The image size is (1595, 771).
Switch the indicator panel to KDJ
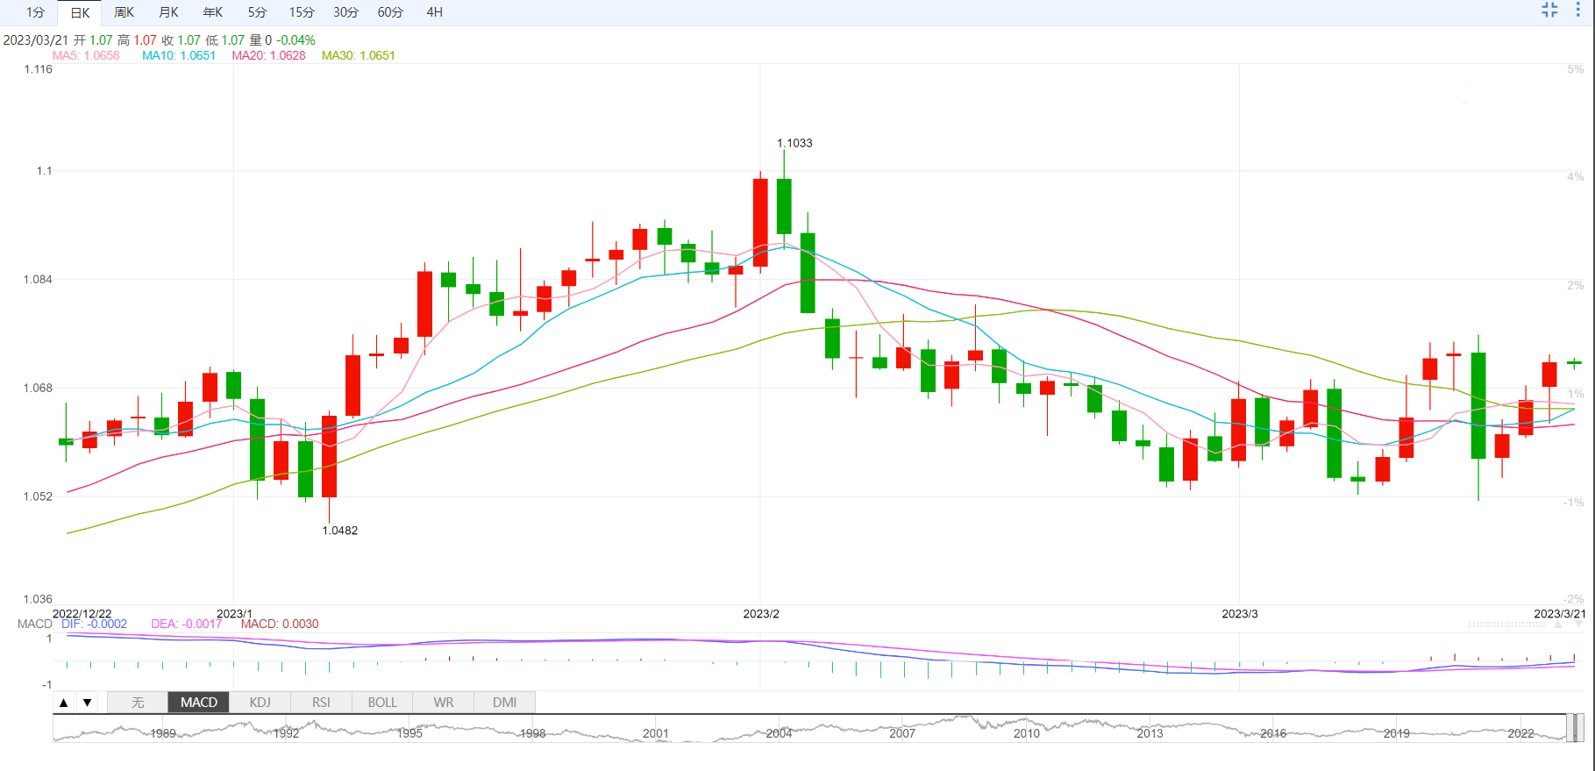pos(260,703)
